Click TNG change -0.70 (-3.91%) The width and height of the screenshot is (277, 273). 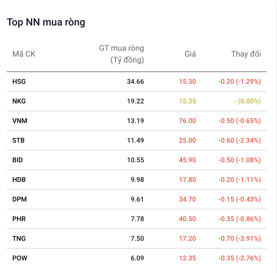pos(239,239)
